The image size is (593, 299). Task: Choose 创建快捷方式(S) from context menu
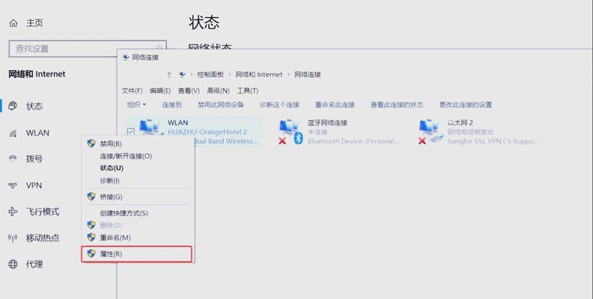(138, 213)
